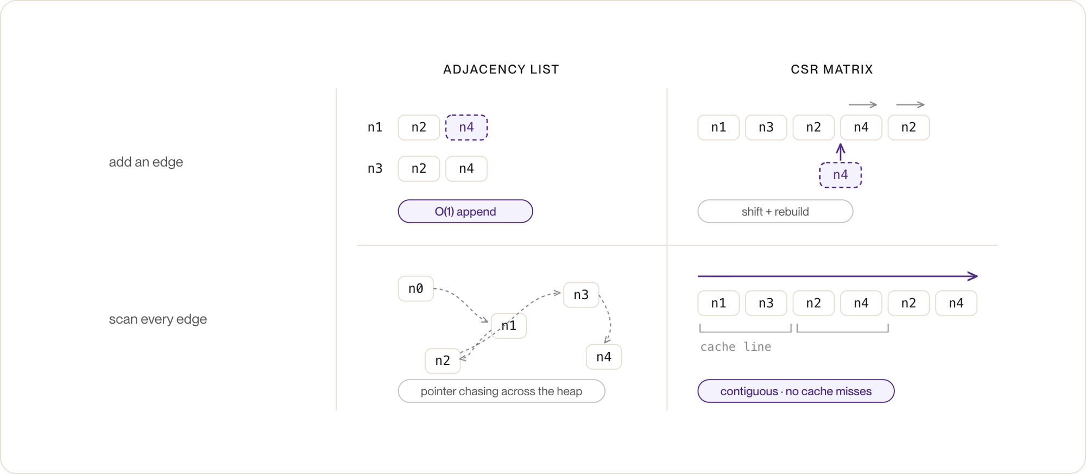1086x474 pixels.
Task: Click the long purple scan arrow
Action: [x=838, y=276]
